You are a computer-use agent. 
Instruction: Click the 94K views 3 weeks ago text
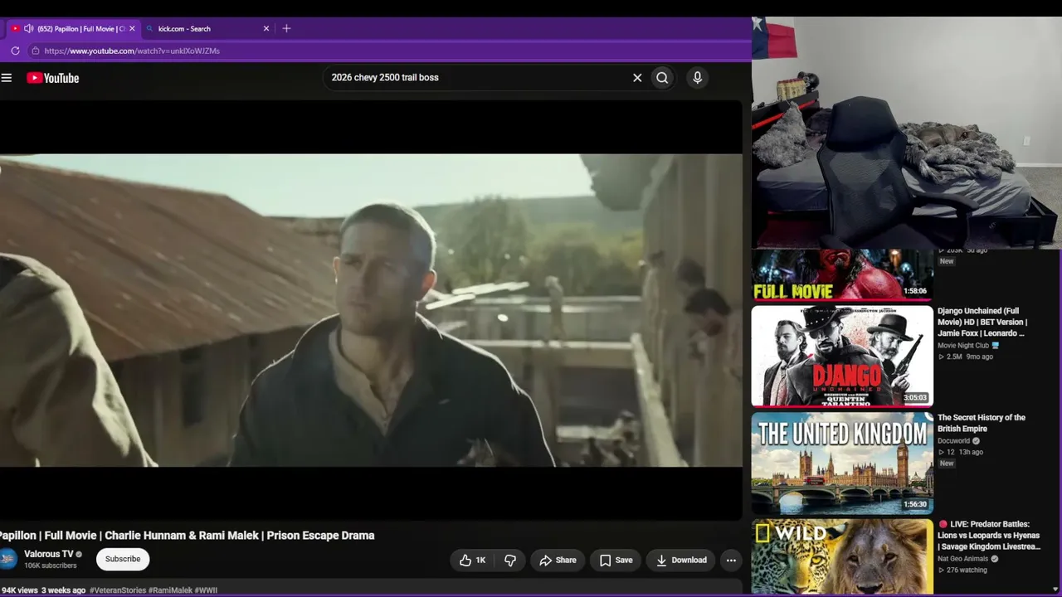pyautogui.click(x=43, y=590)
